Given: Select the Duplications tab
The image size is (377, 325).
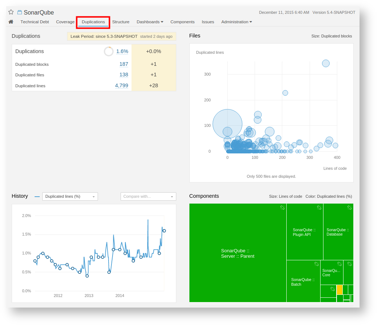Looking at the screenshot, I should (93, 22).
